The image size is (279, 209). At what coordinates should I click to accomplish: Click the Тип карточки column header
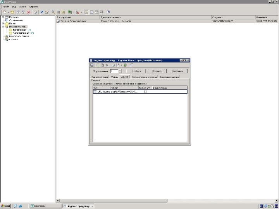click(78, 17)
